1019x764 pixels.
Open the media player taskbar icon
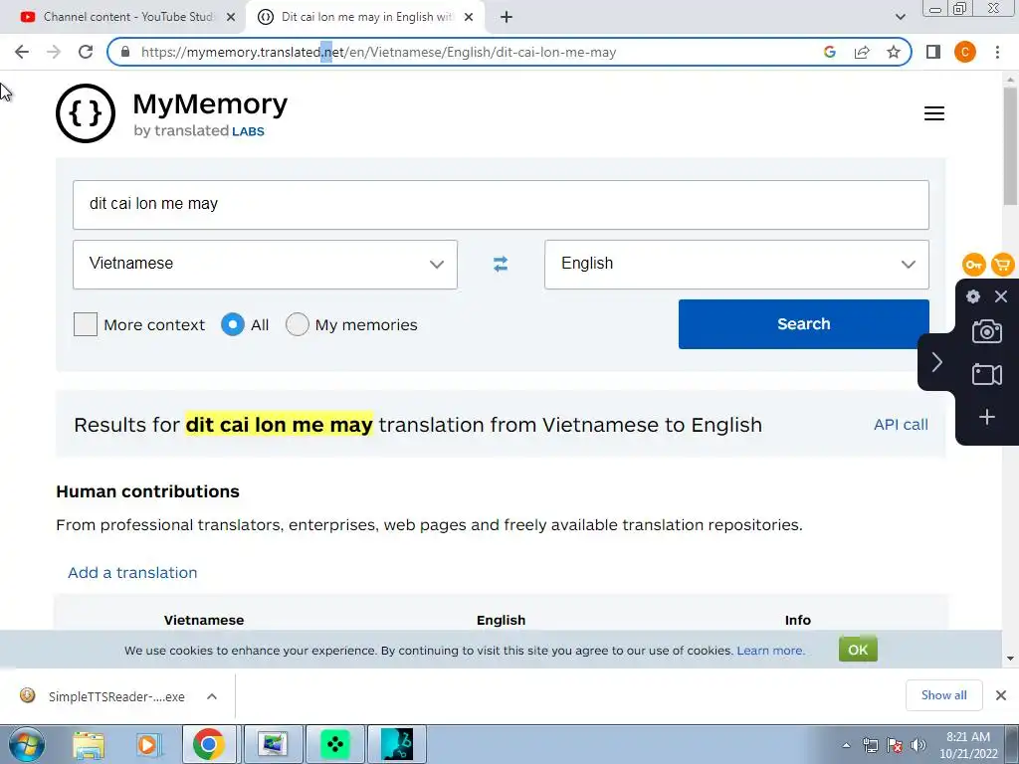(x=149, y=744)
